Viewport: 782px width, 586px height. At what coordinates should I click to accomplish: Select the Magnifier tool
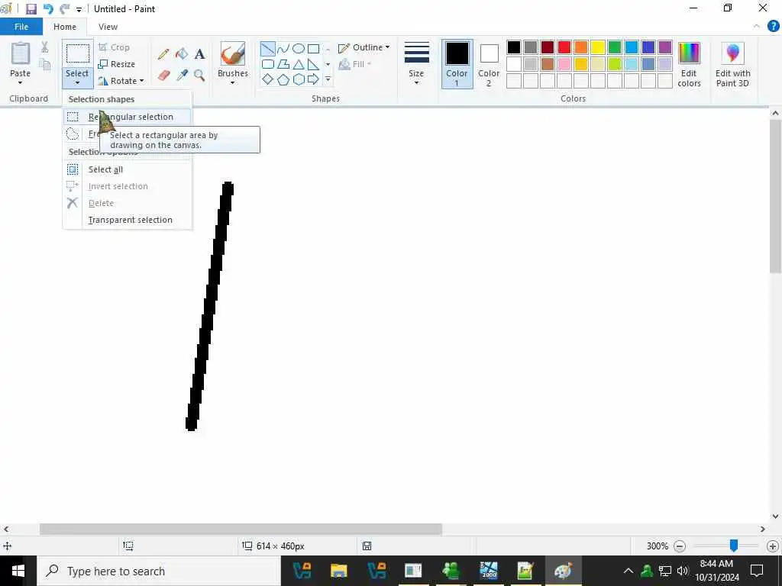point(199,76)
